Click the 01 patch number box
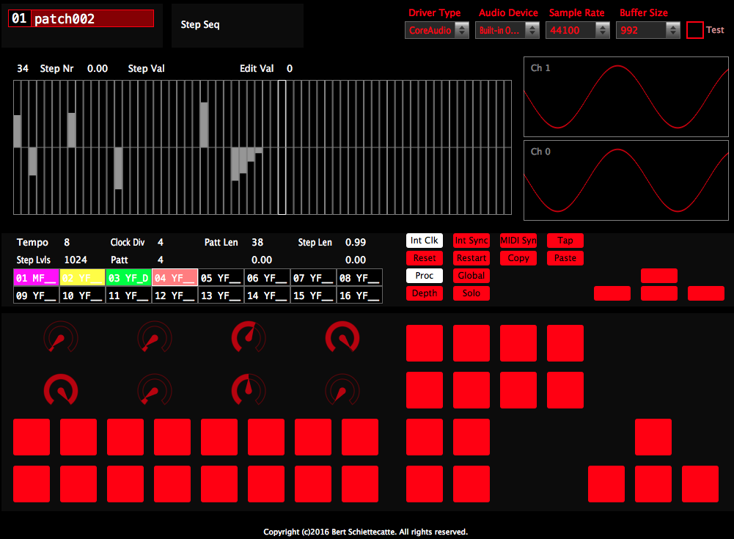 click(x=19, y=19)
